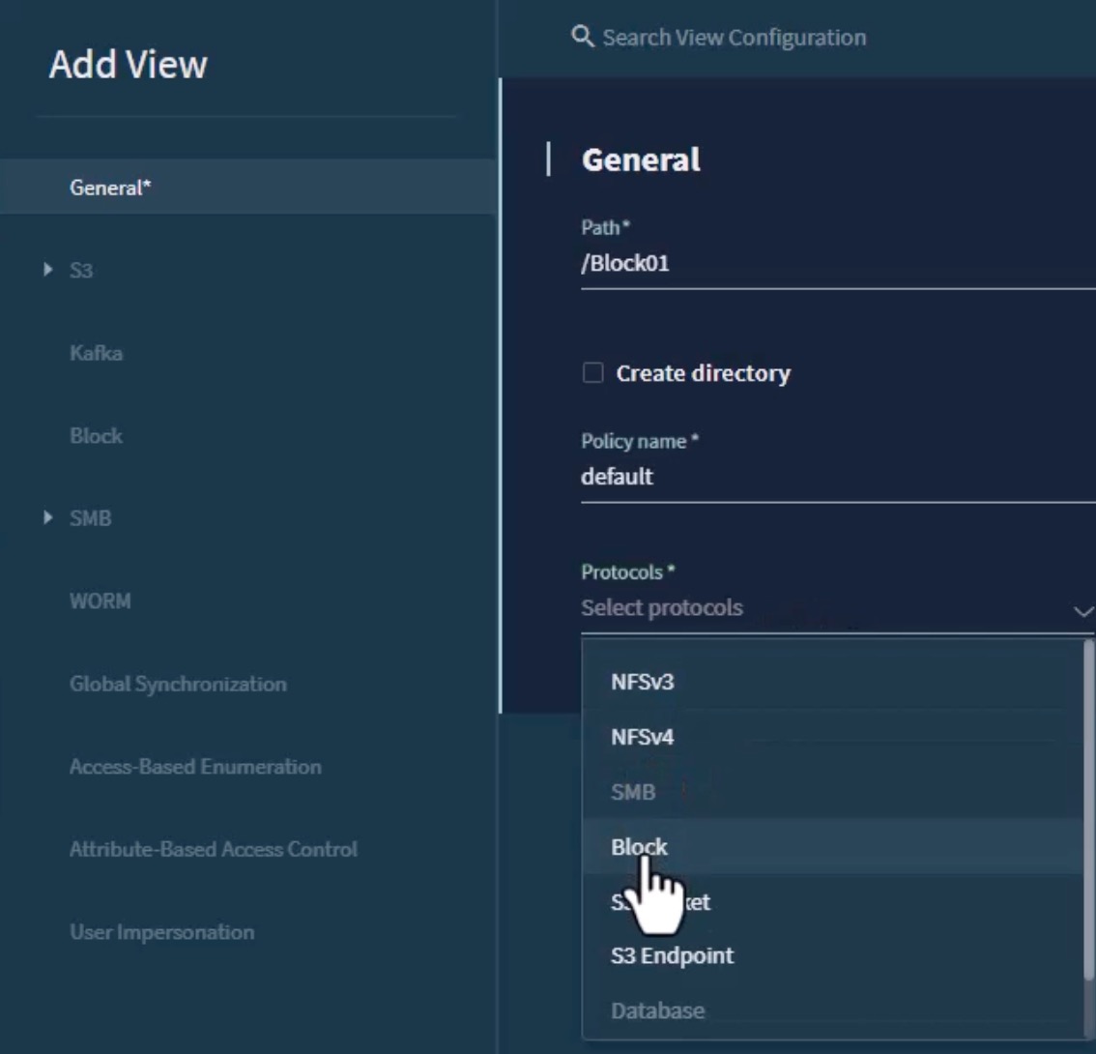The height and width of the screenshot is (1054, 1096).
Task: Open the Protocols dropdown chevron
Action: tap(1081, 611)
